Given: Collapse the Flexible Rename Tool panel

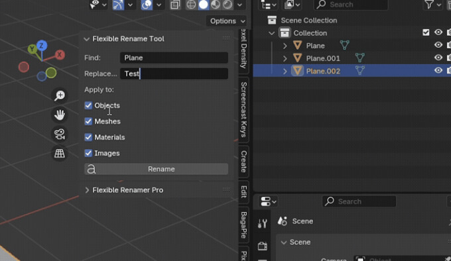Looking at the screenshot, I should tap(87, 39).
